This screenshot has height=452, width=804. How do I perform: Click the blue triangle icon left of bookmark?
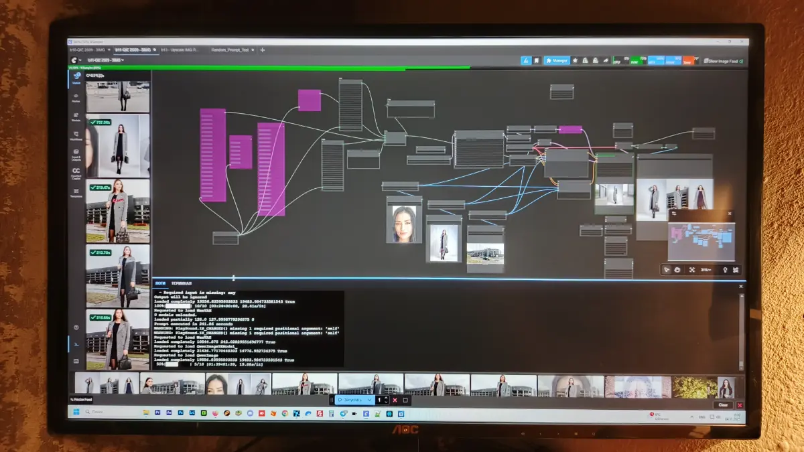[526, 60]
